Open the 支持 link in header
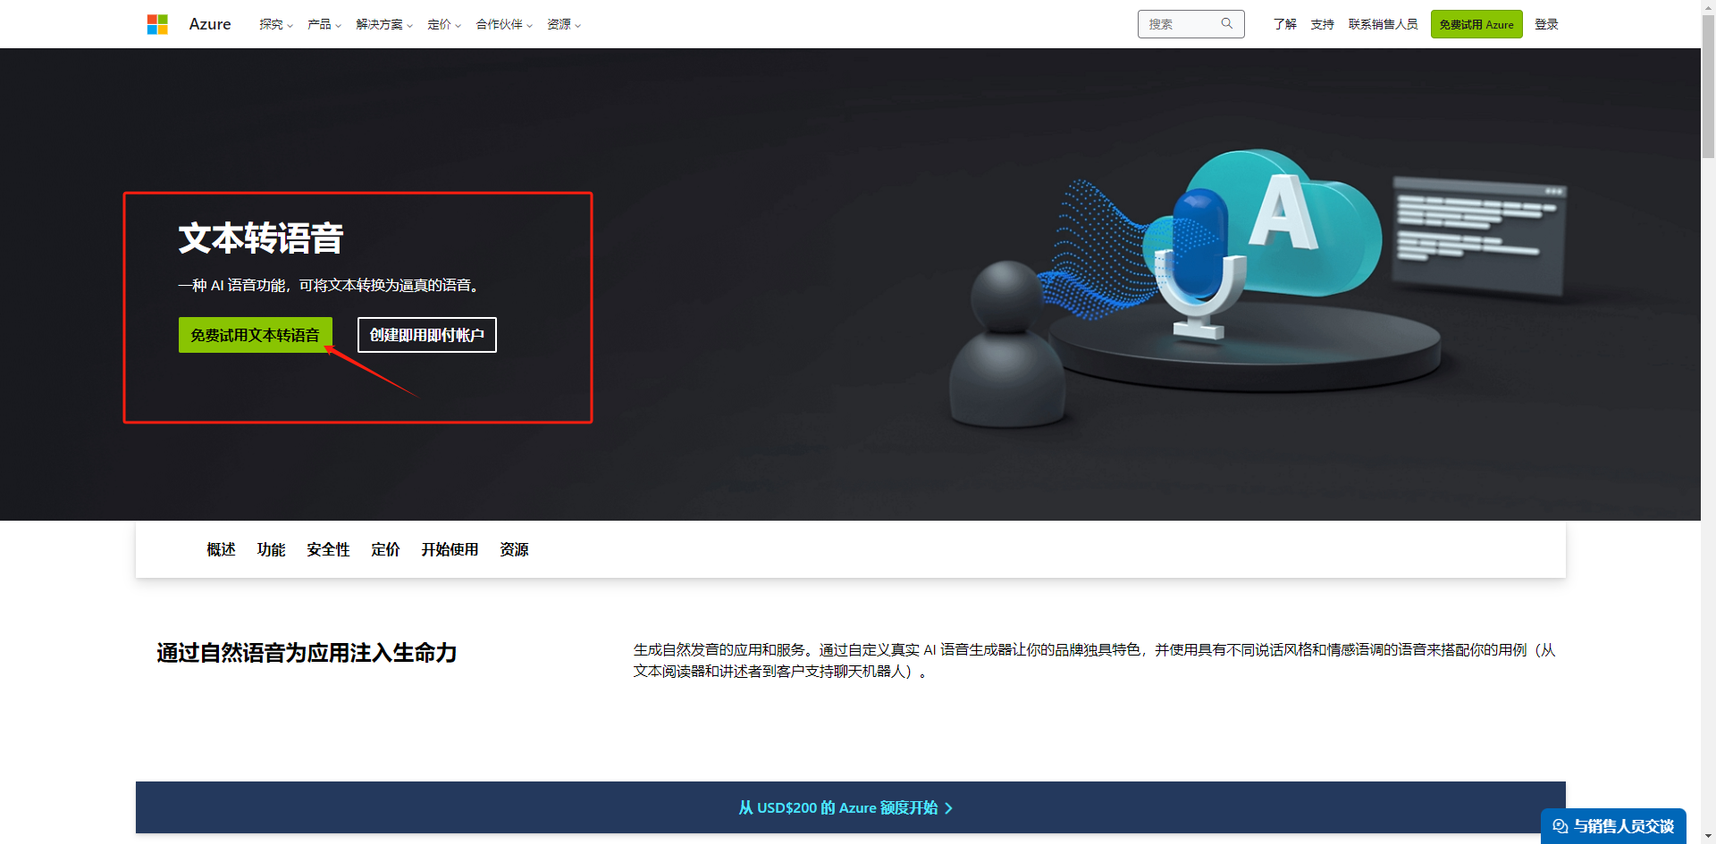Image resolution: width=1716 pixels, height=844 pixels. tap(1323, 24)
